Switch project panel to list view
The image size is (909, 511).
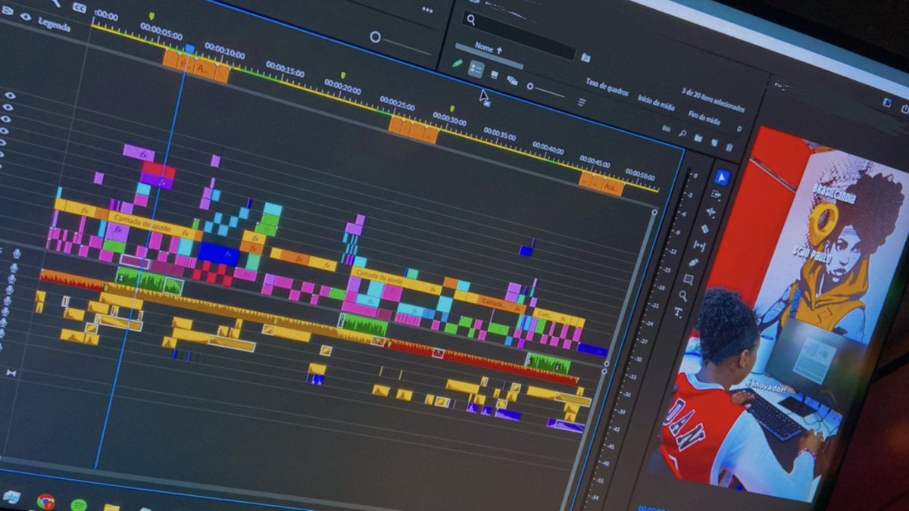(x=476, y=70)
